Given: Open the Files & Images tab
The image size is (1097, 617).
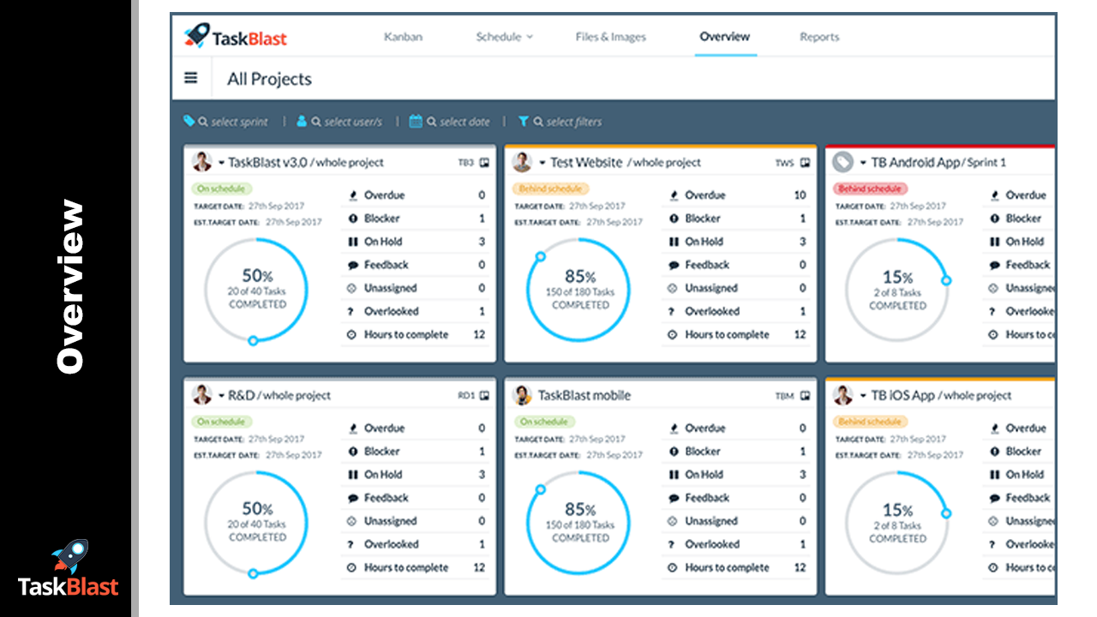Looking at the screenshot, I should coord(610,37).
